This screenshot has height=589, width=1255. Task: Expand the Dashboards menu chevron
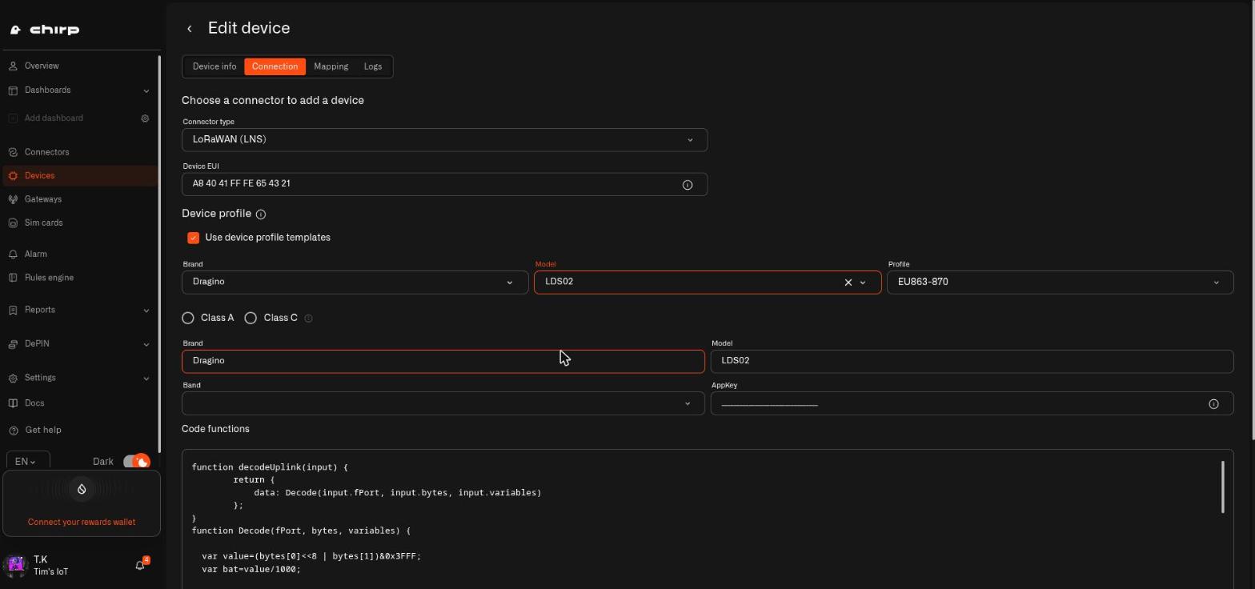click(x=146, y=90)
